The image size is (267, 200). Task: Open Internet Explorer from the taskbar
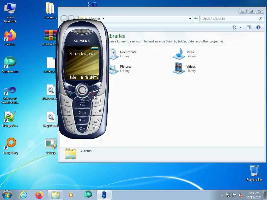point(23,195)
